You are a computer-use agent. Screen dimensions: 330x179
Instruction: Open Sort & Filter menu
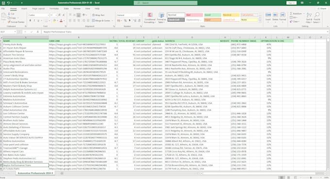[x=309, y=17]
